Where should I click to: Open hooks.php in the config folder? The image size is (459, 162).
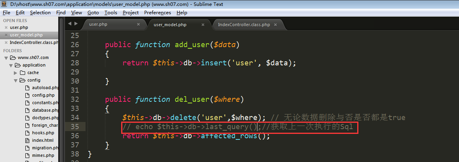(x=43, y=133)
